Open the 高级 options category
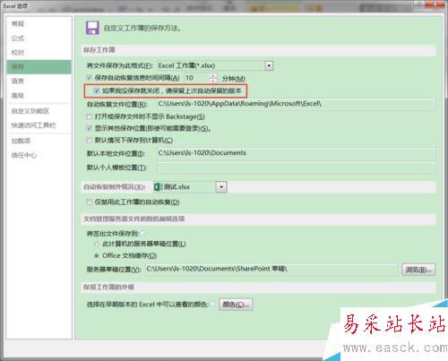Viewport: 448px width, 361px height. [18, 96]
